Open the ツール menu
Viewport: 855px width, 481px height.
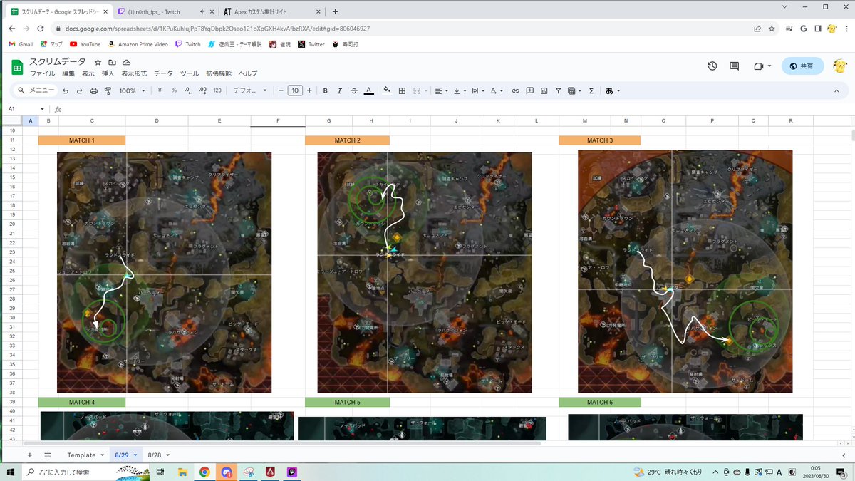pos(190,73)
